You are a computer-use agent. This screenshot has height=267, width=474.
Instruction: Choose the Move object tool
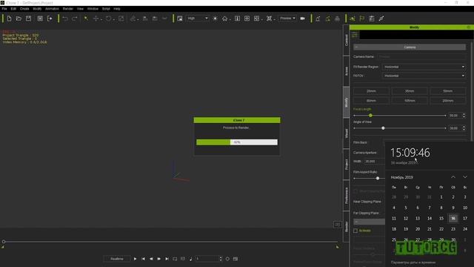coord(96,19)
